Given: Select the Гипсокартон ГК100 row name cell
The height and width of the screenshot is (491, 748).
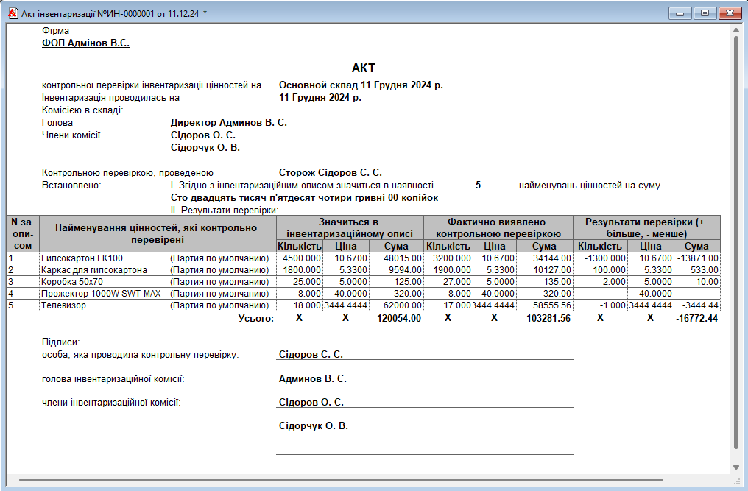Looking at the screenshot, I should pyautogui.click(x=158, y=258).
